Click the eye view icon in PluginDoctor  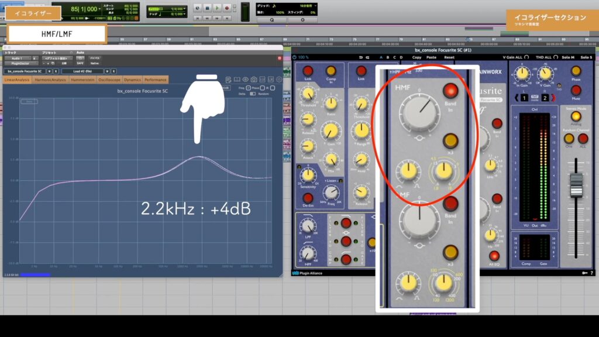tap(245, 80)
